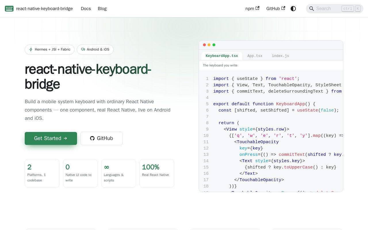The image size is (368, 230).
Task: Click the 'The keyboard you write' caption
Action: (220, 66)
